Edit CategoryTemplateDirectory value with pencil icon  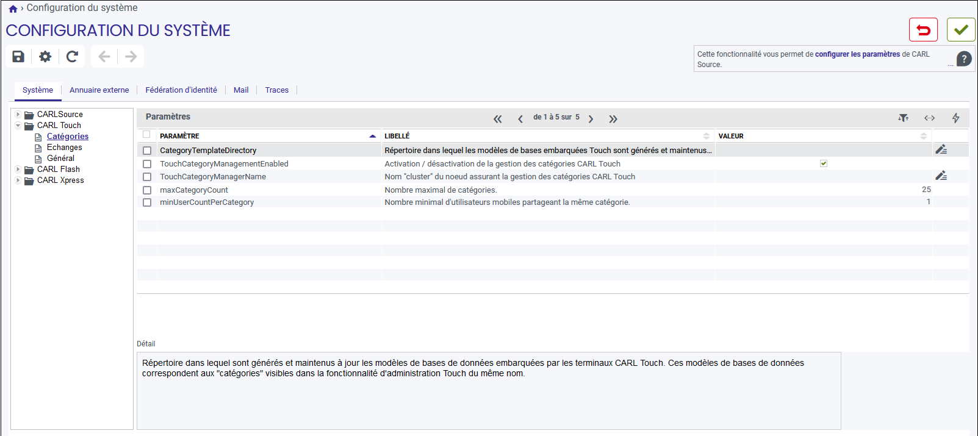coord(941,149)
